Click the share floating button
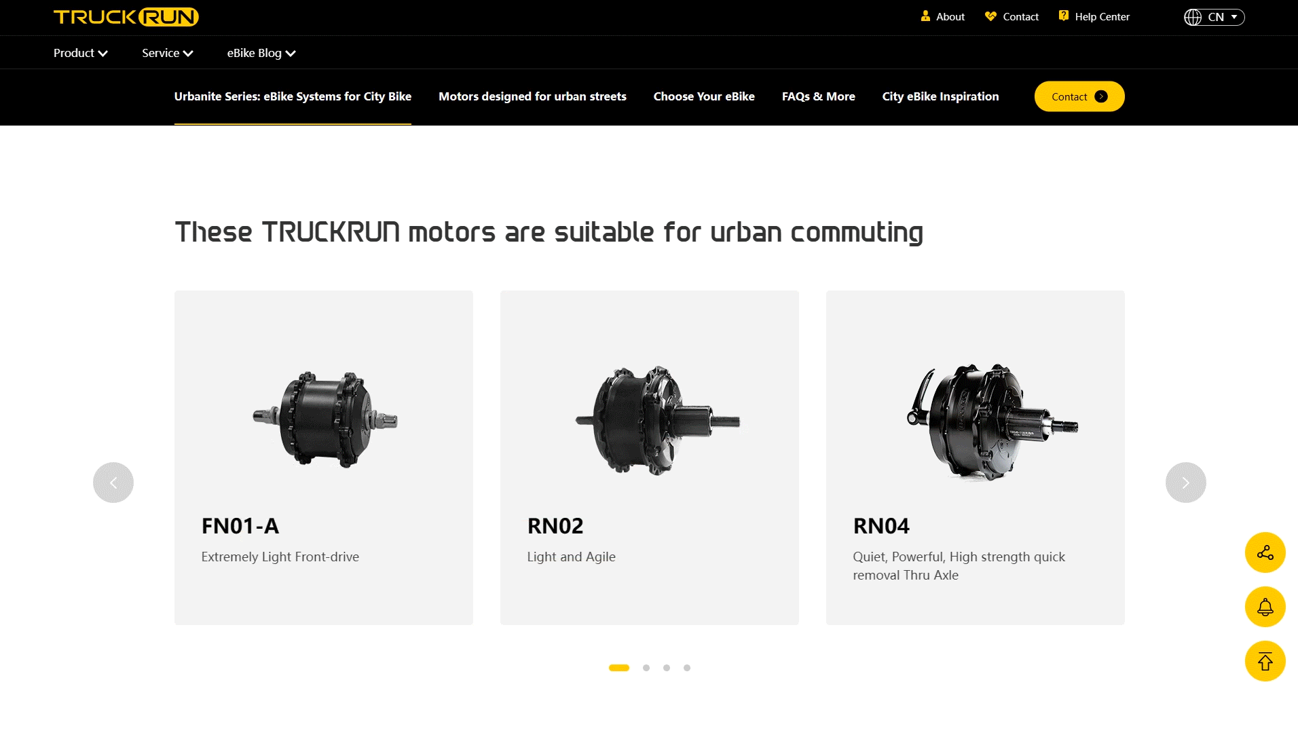Image resolution: width=1298 pixels, height=733 pixels. [1265, 552]
